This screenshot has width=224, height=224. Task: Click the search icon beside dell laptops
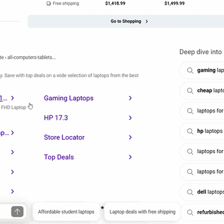click(x=190, y=192)
